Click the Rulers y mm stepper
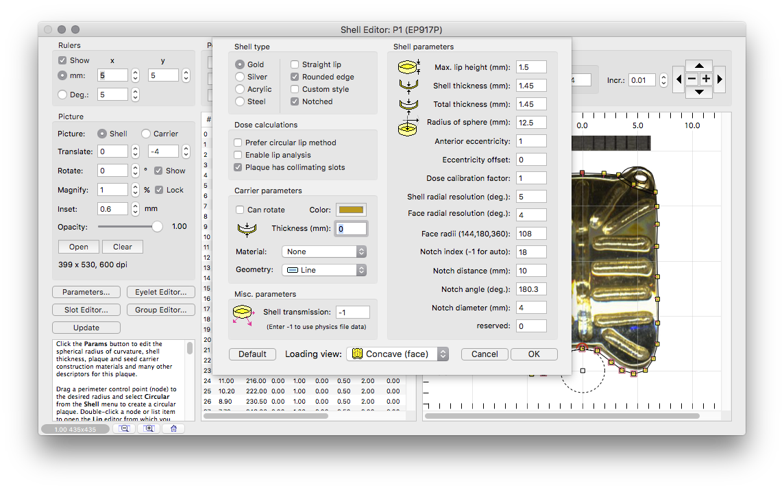The image size is (784, 490). tap(186, 75)
